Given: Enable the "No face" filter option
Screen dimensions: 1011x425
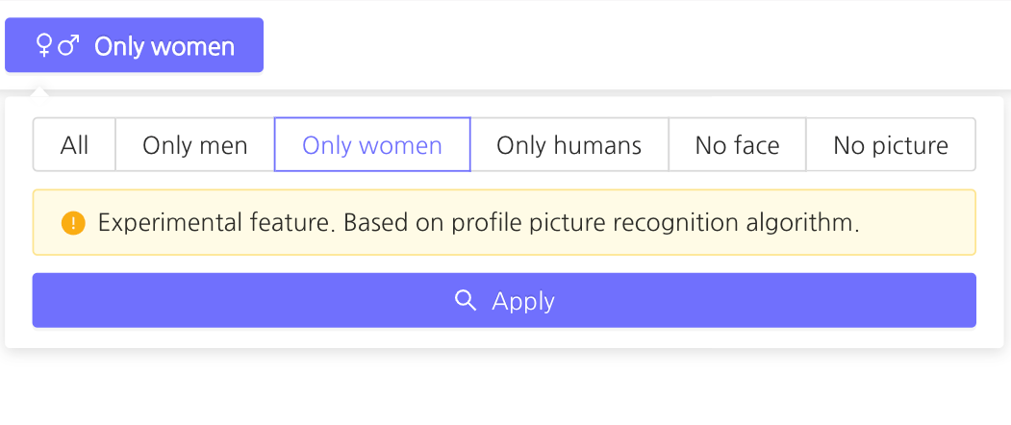Looking at the screenshot, I should tap(737, 145).
